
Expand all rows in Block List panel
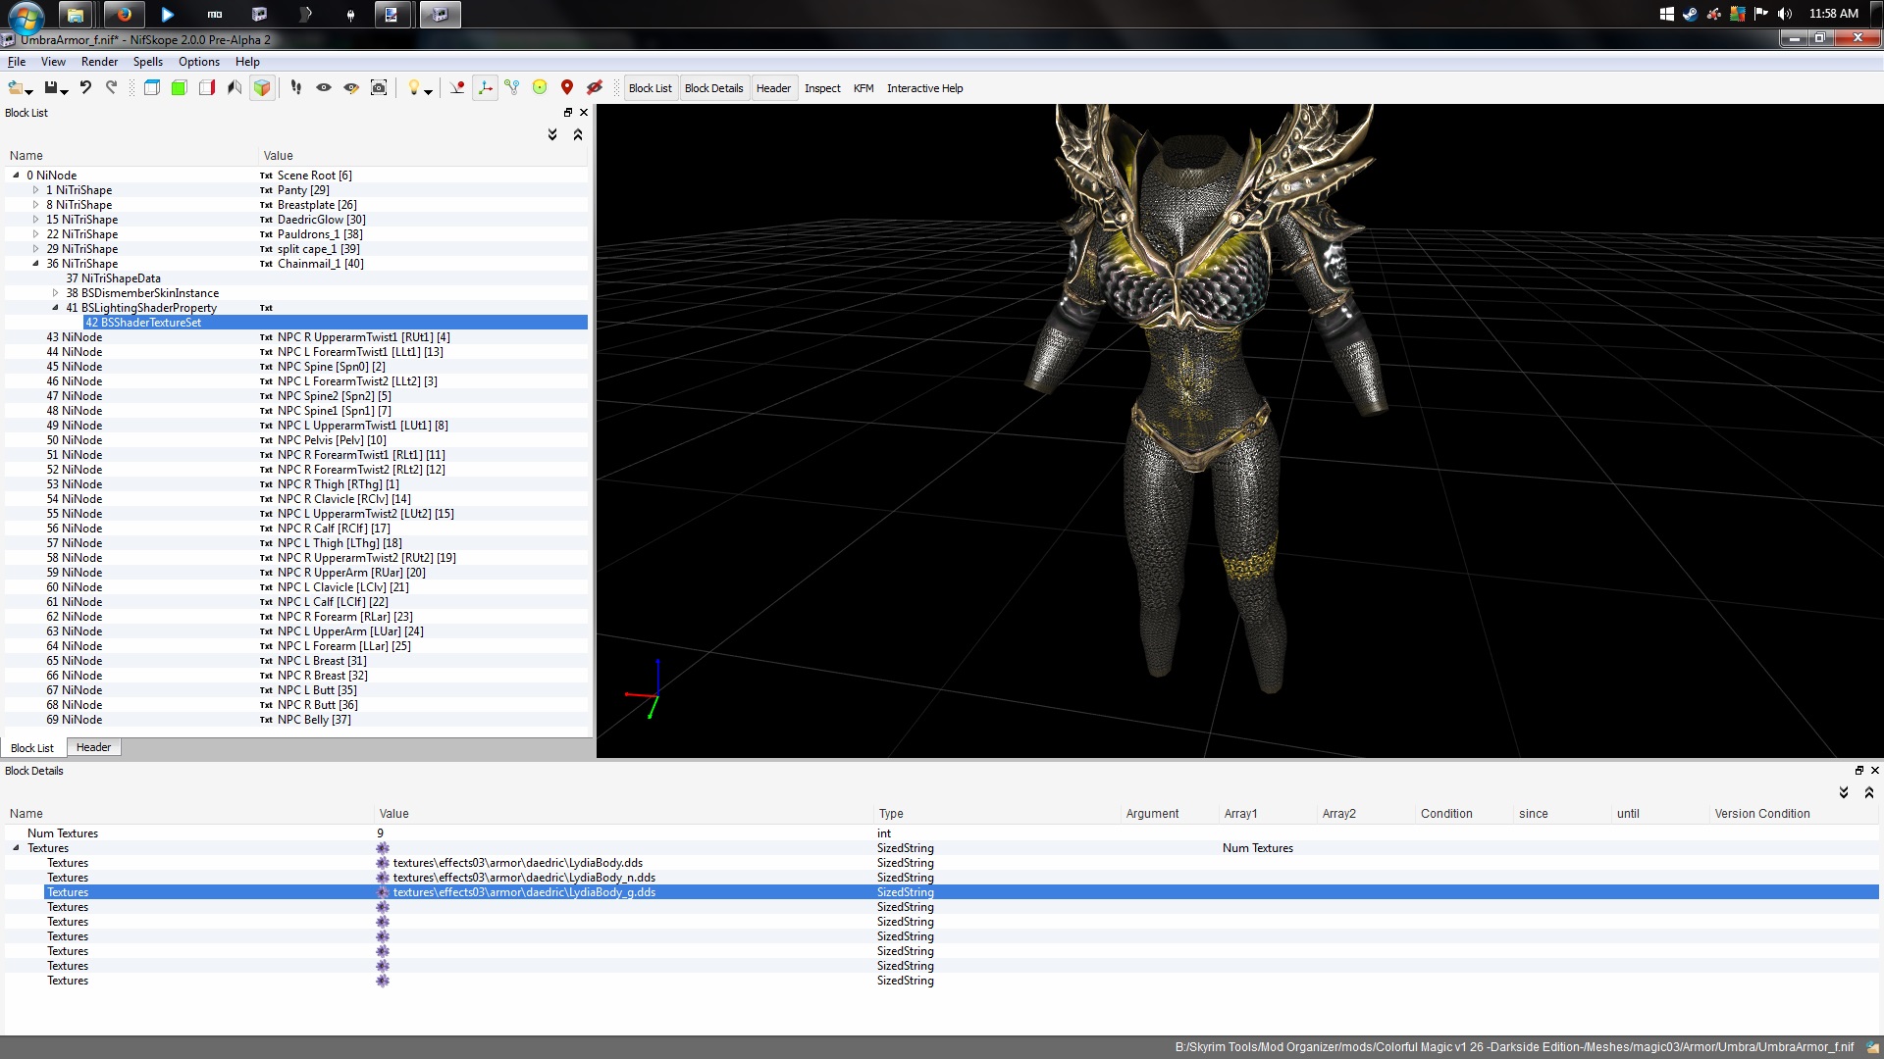click(x=552, y=134)
